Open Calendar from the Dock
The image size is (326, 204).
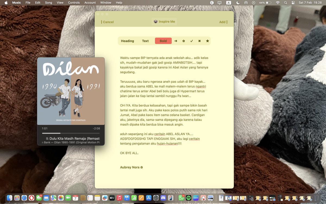[x=76, y=198]
